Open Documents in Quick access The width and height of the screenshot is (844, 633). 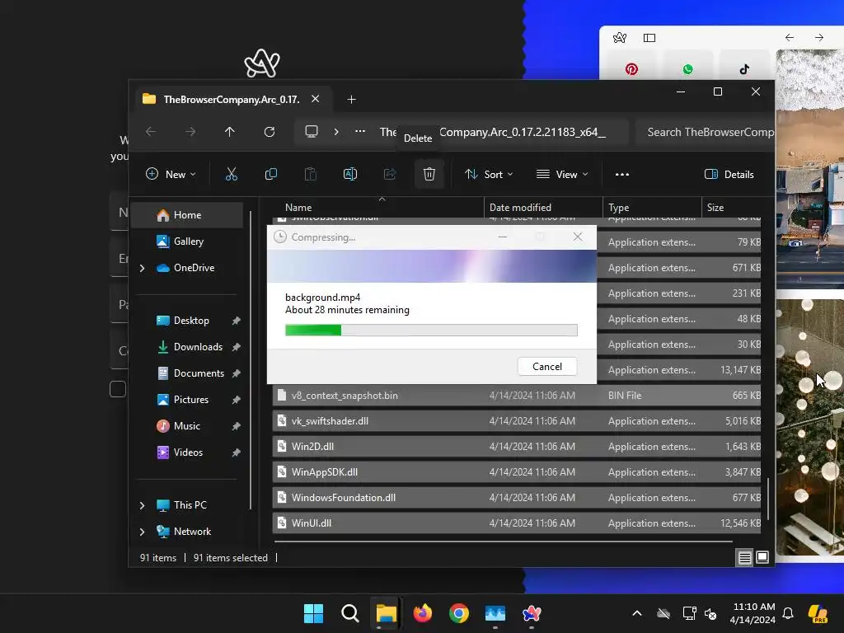(187, 373)
